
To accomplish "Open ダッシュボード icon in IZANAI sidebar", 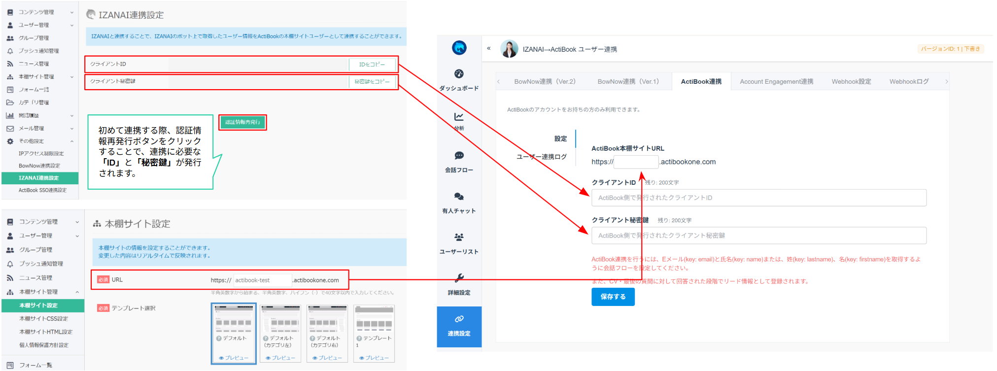I will coord(459,74).
